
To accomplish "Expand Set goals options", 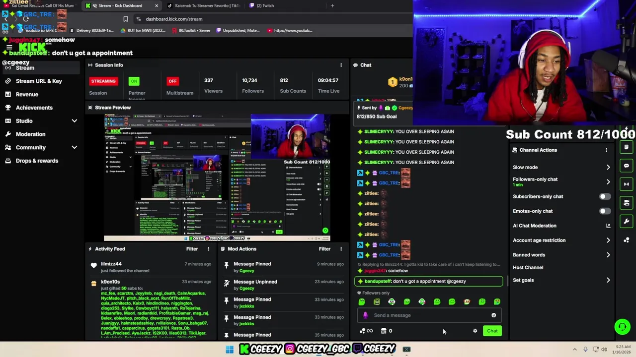I will (608, 280).
